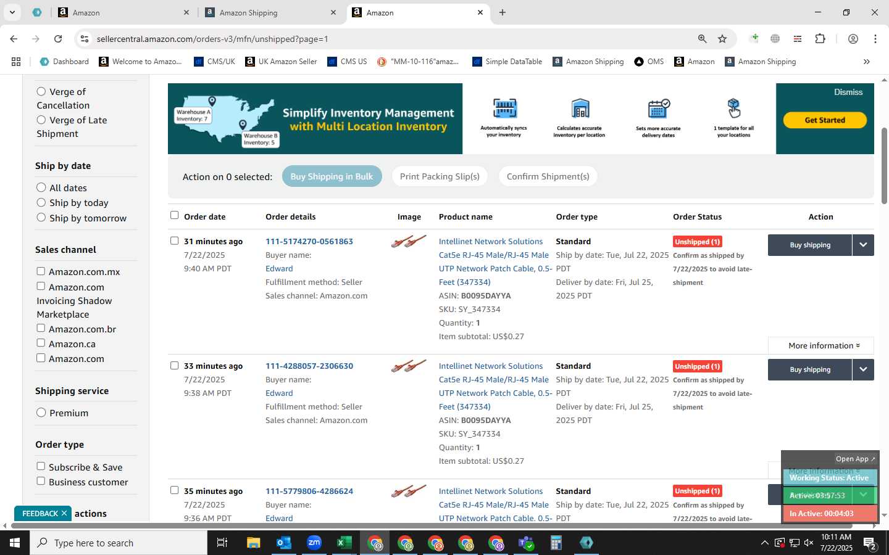Open the OMS bookmark
Screen dimensions: 889x555
click(x=649, y=62)
